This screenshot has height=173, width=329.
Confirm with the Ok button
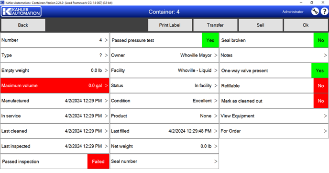[306, 25]
